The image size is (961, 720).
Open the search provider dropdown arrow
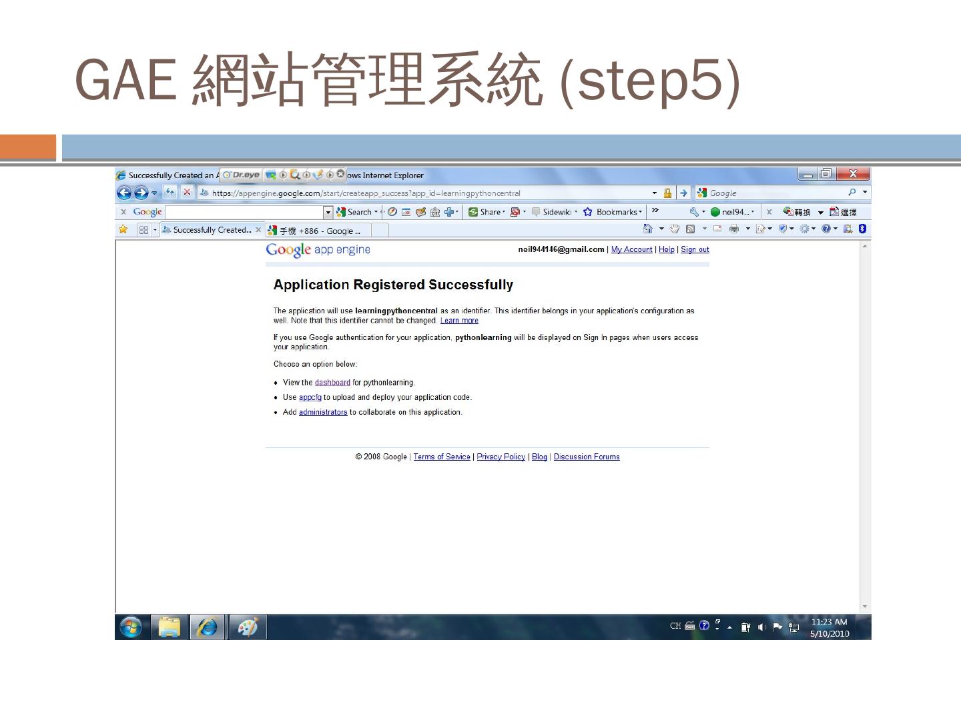pyautogui.click(x=865, y=192)
